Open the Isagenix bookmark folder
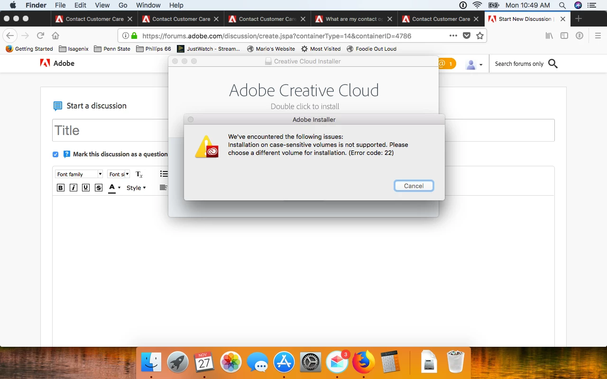The image size is (607, 379). tap(74, 49)
